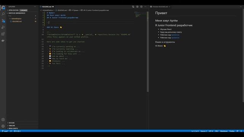Open preview pane more actions ellipsis

click(241, 7)
